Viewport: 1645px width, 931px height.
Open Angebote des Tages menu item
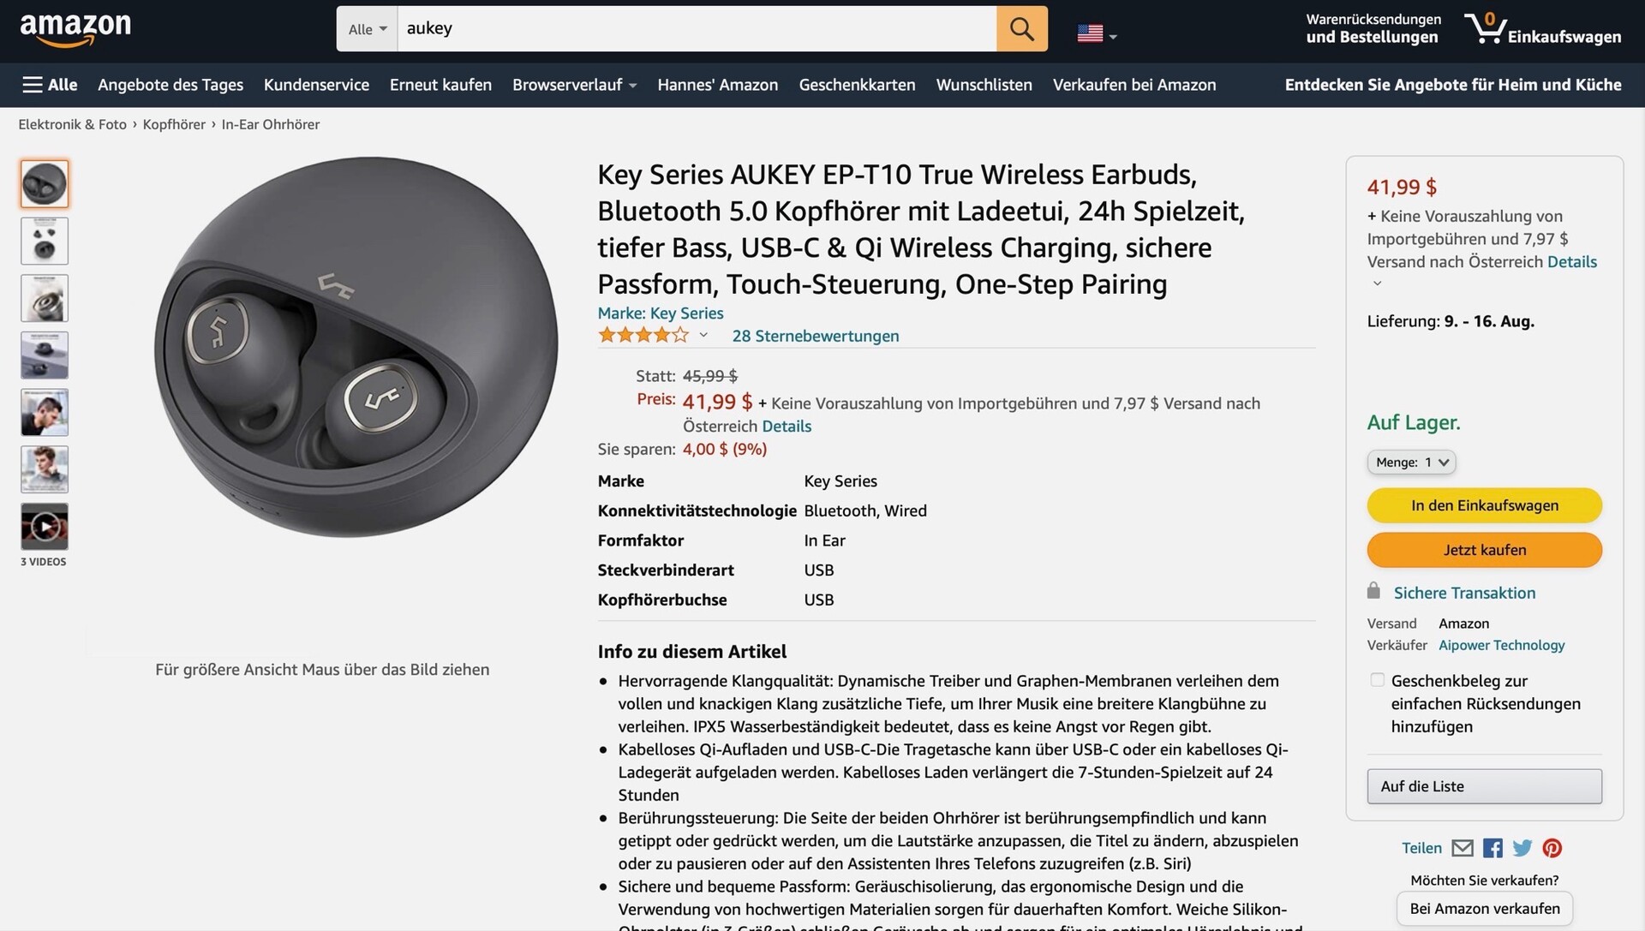[x=170, y=85]
